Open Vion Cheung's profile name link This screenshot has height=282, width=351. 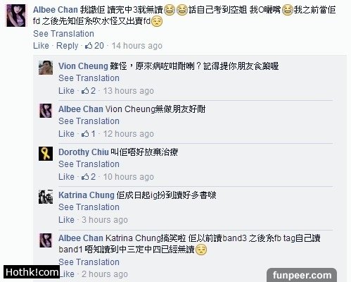click(x=83, y=66)
